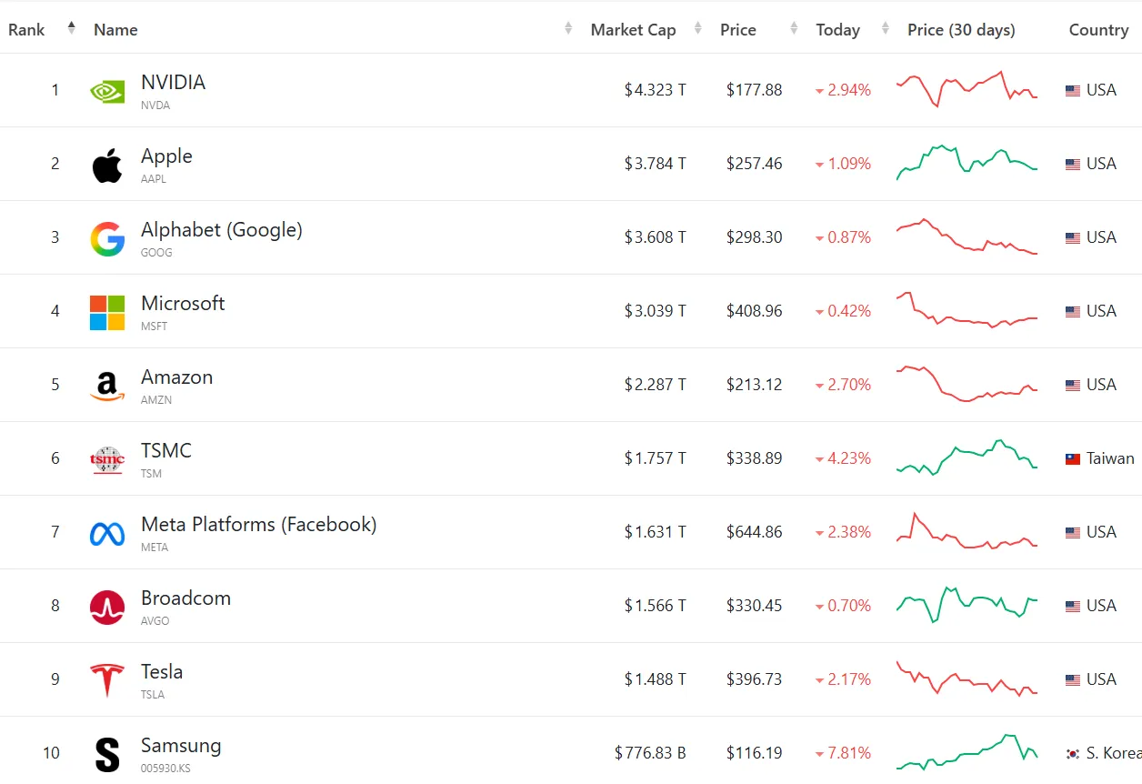Click the USA flag in Amazon row
Screen dimensions: 1142x784
pyautogui.click(x=1073, y=385)
